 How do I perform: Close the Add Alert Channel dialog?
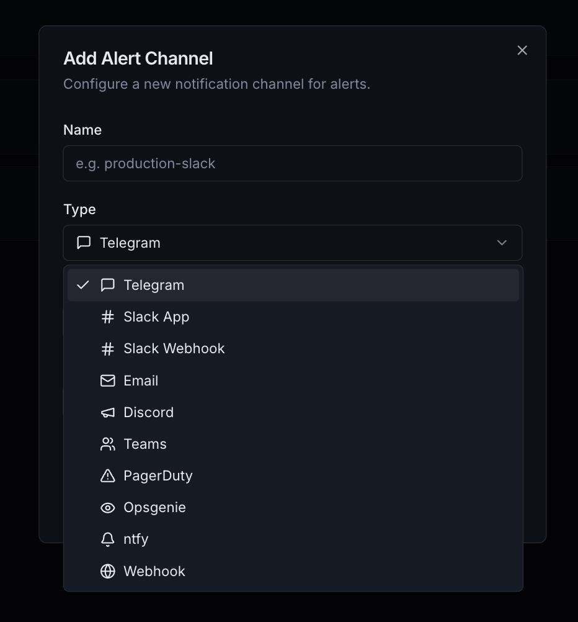(522, 50)
